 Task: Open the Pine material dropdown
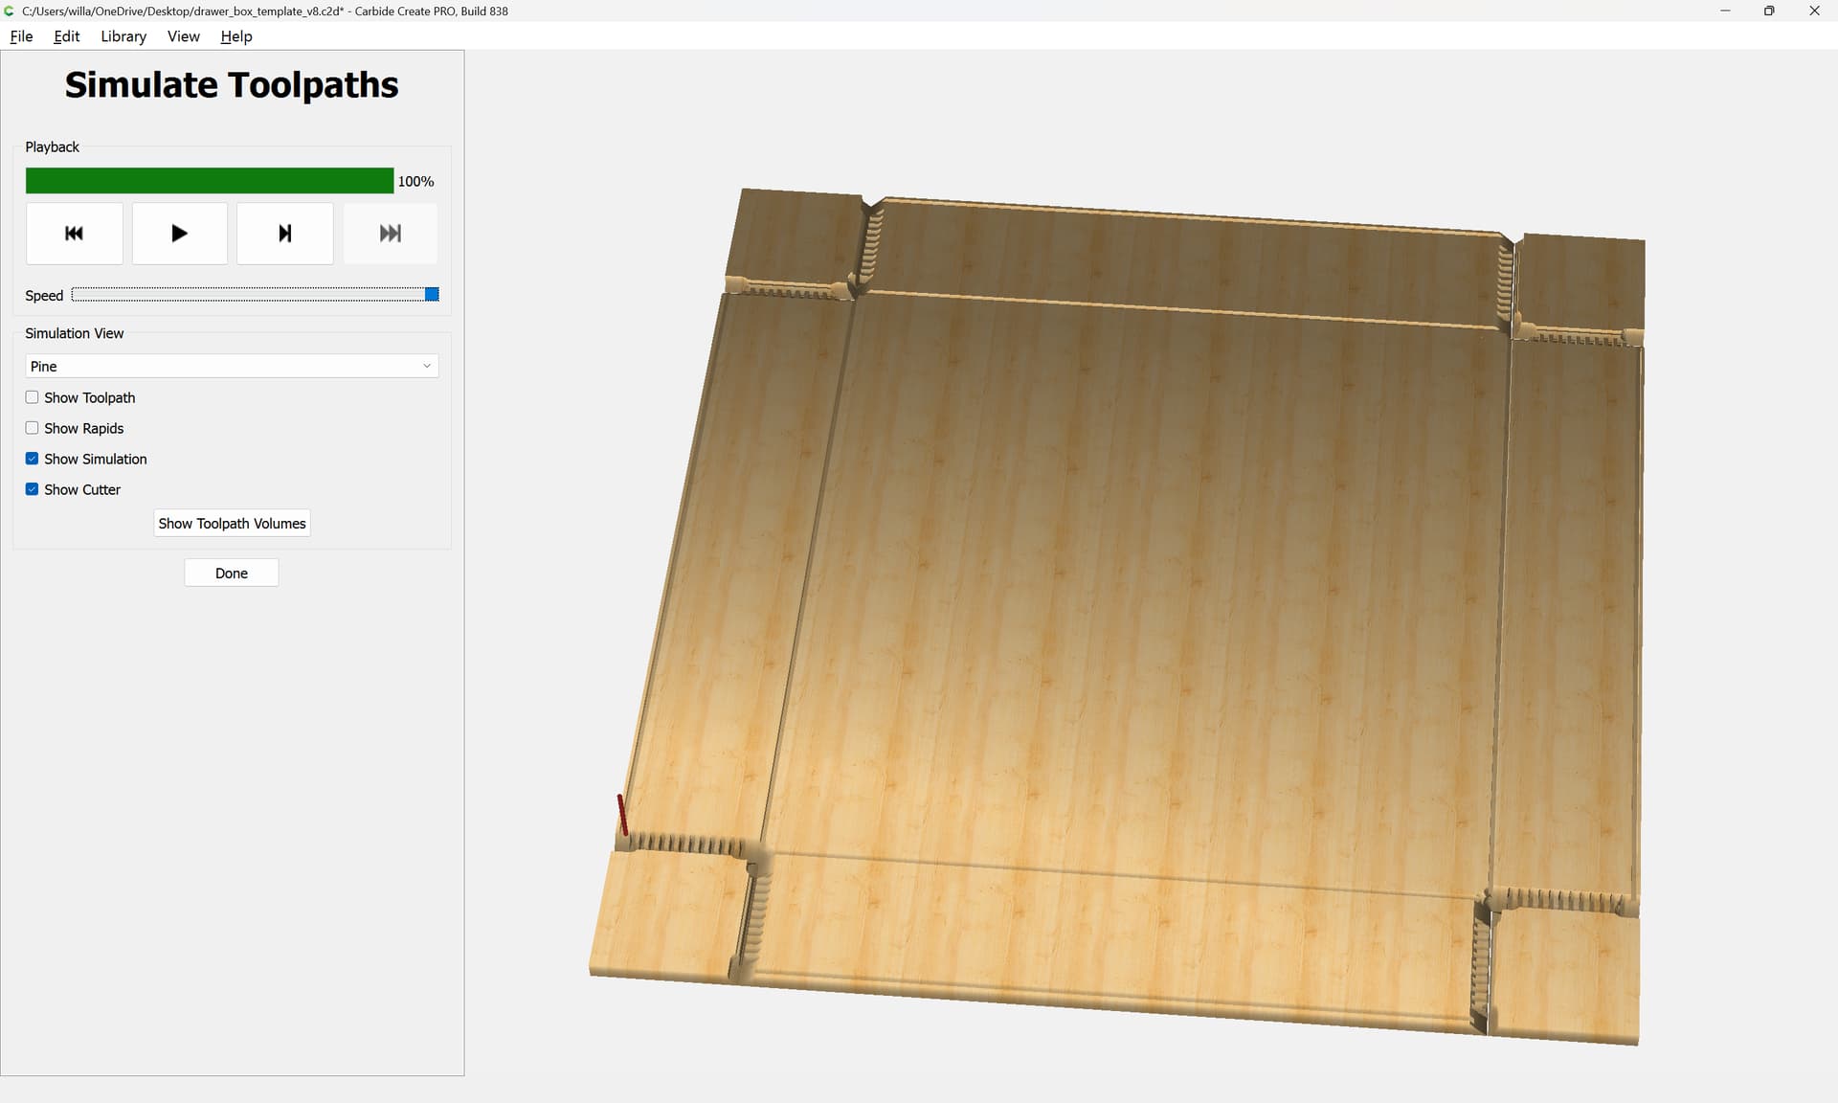coord(231,367)
